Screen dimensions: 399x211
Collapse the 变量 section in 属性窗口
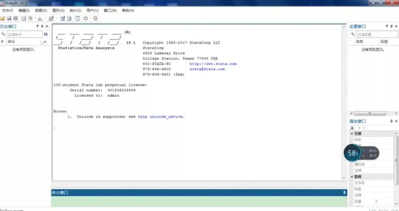tap(352, 133)
